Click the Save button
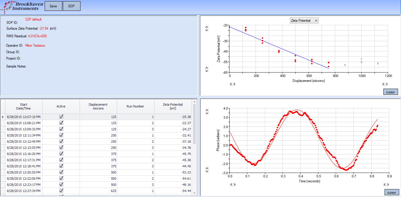 (x=53, y=6)
